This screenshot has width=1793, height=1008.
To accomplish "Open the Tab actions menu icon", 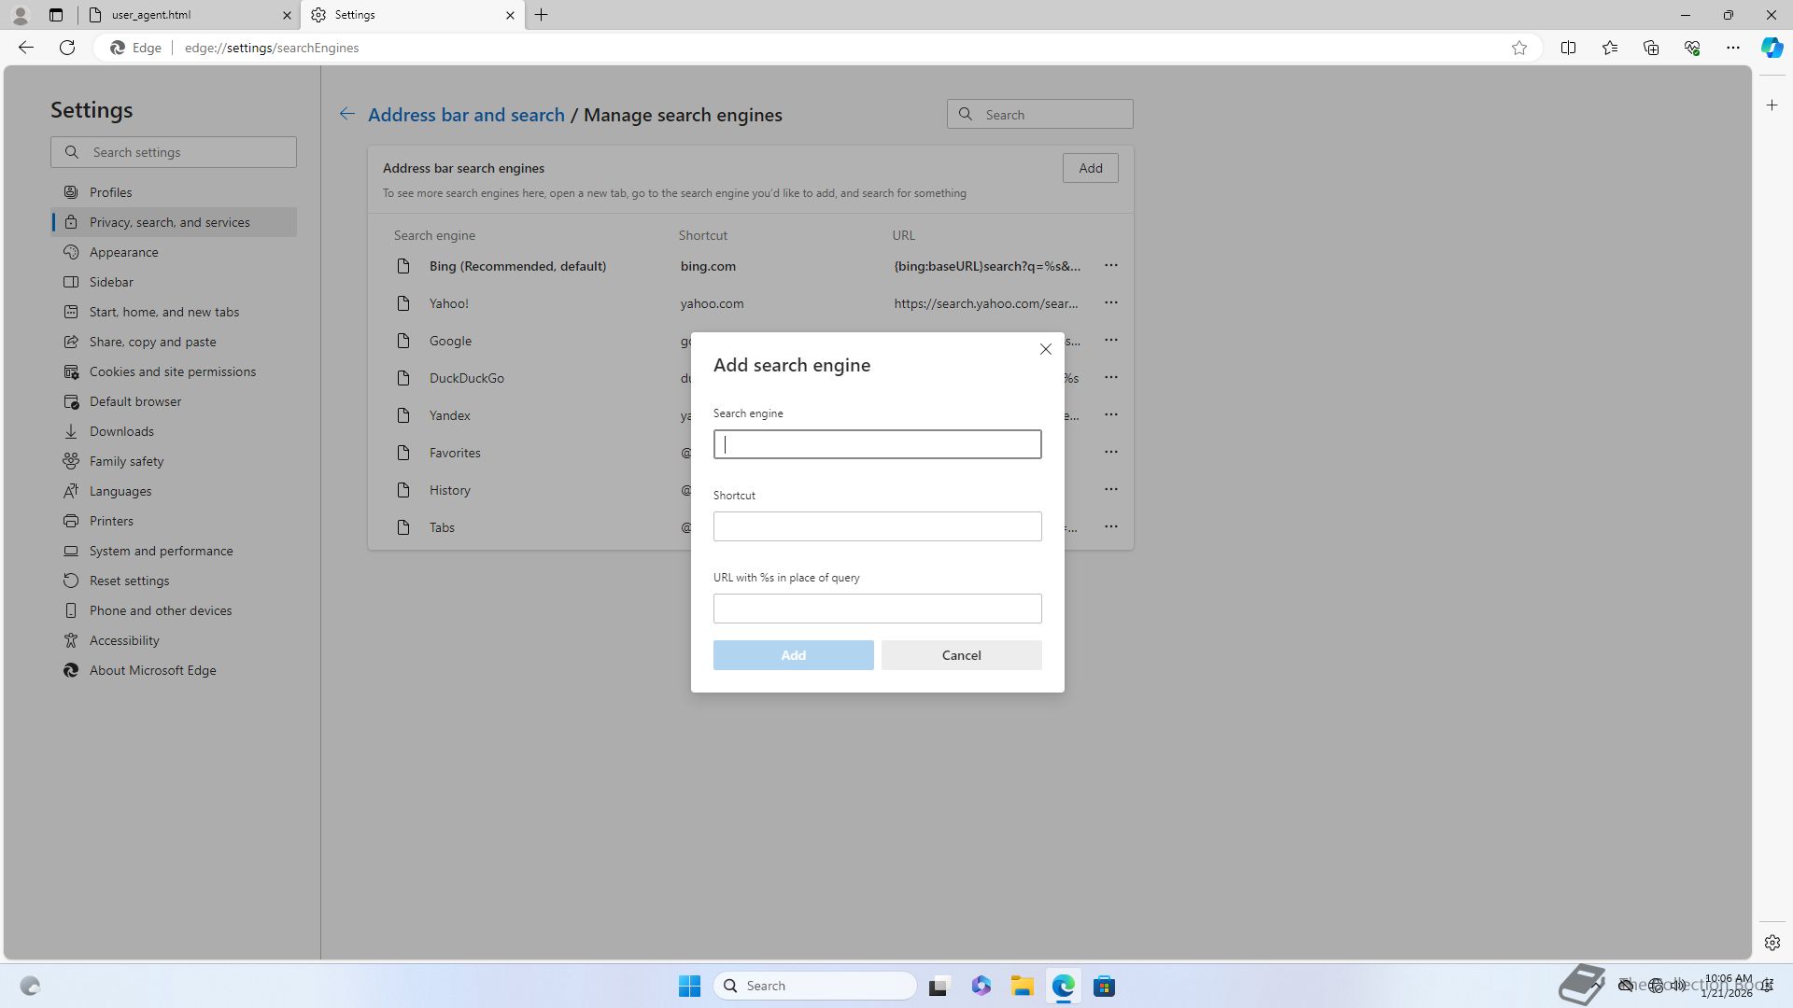I will coord(56,15).
